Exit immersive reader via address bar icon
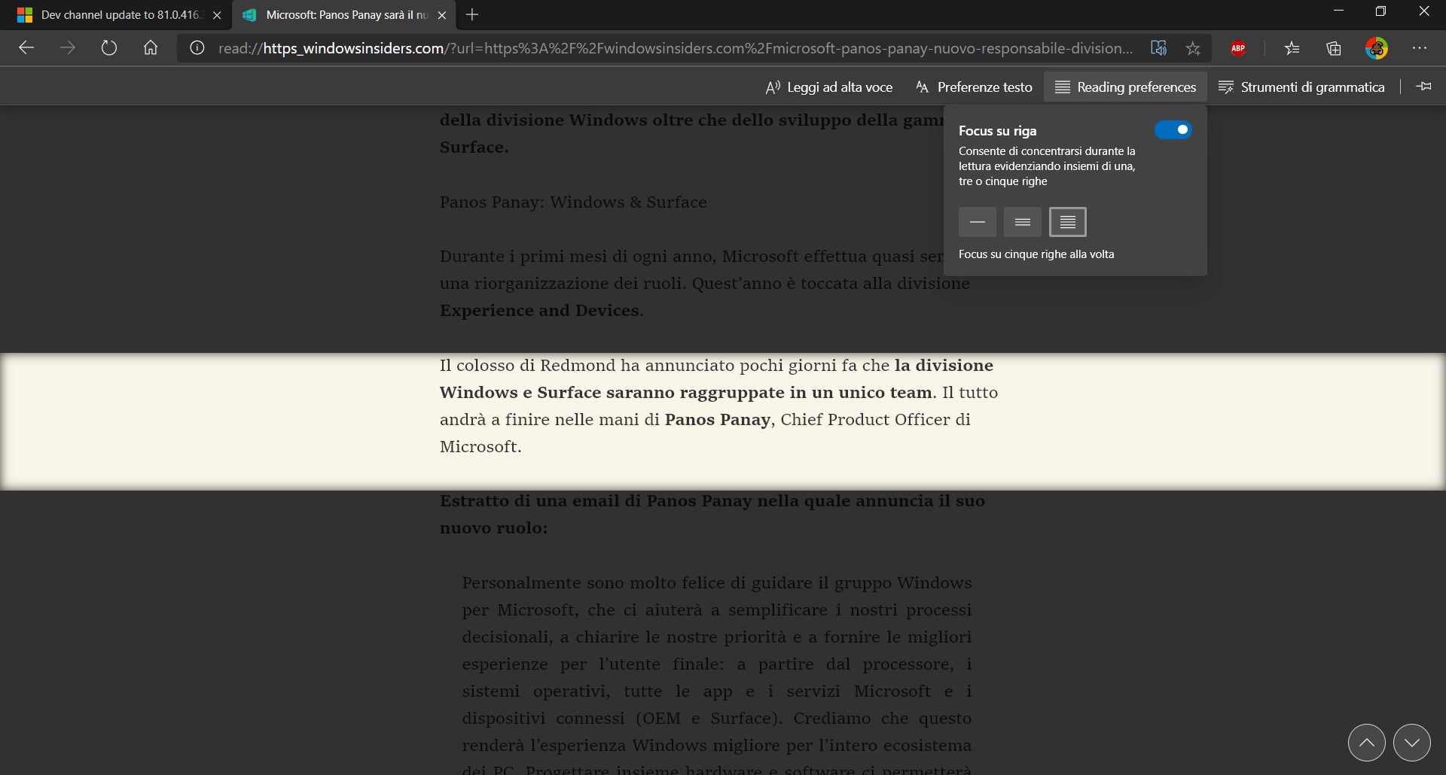This screenshot has height=775, width=1446. click(x=1158, y=48)
